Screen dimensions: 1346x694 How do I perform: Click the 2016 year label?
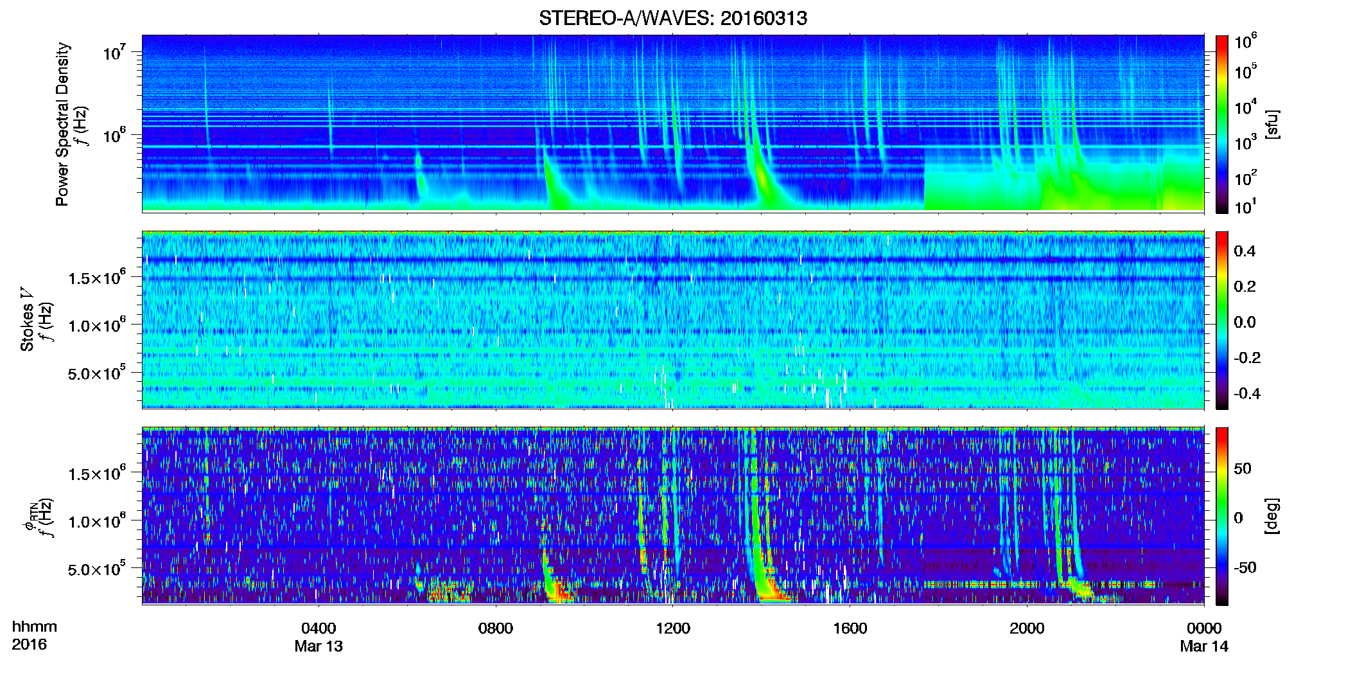pos(29,644)
